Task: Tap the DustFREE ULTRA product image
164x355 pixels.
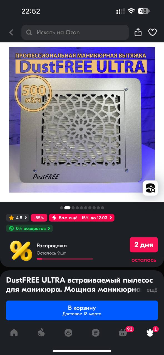Action: point(82,120)
